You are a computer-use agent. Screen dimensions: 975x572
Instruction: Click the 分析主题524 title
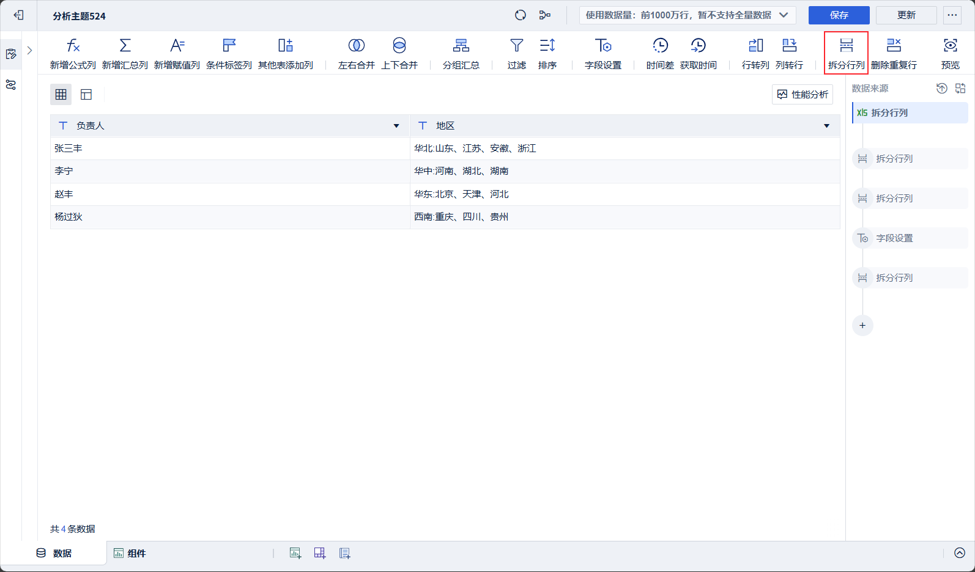[79, 16]
